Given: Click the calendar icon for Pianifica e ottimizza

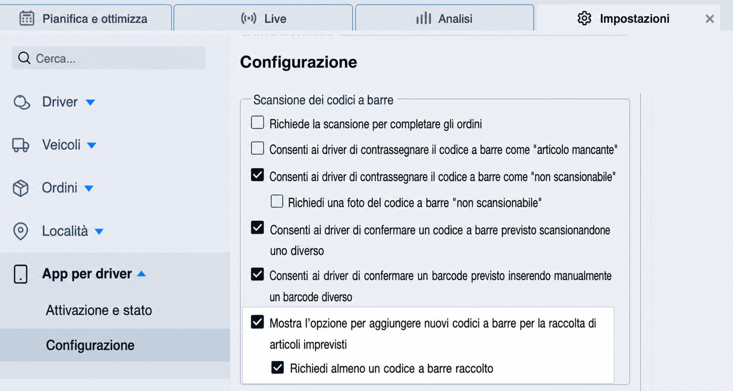Looking at the screenshot, I should coord(27,18).
